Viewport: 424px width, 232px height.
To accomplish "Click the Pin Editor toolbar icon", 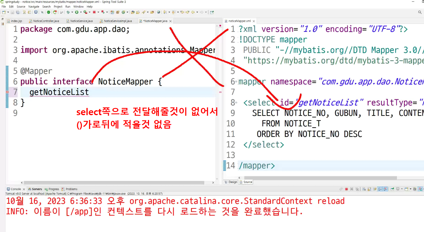I will (212, 12).
